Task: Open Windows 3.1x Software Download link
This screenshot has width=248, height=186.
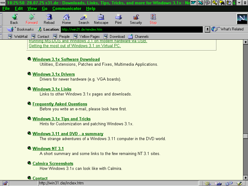Action: tap(66, 59)
